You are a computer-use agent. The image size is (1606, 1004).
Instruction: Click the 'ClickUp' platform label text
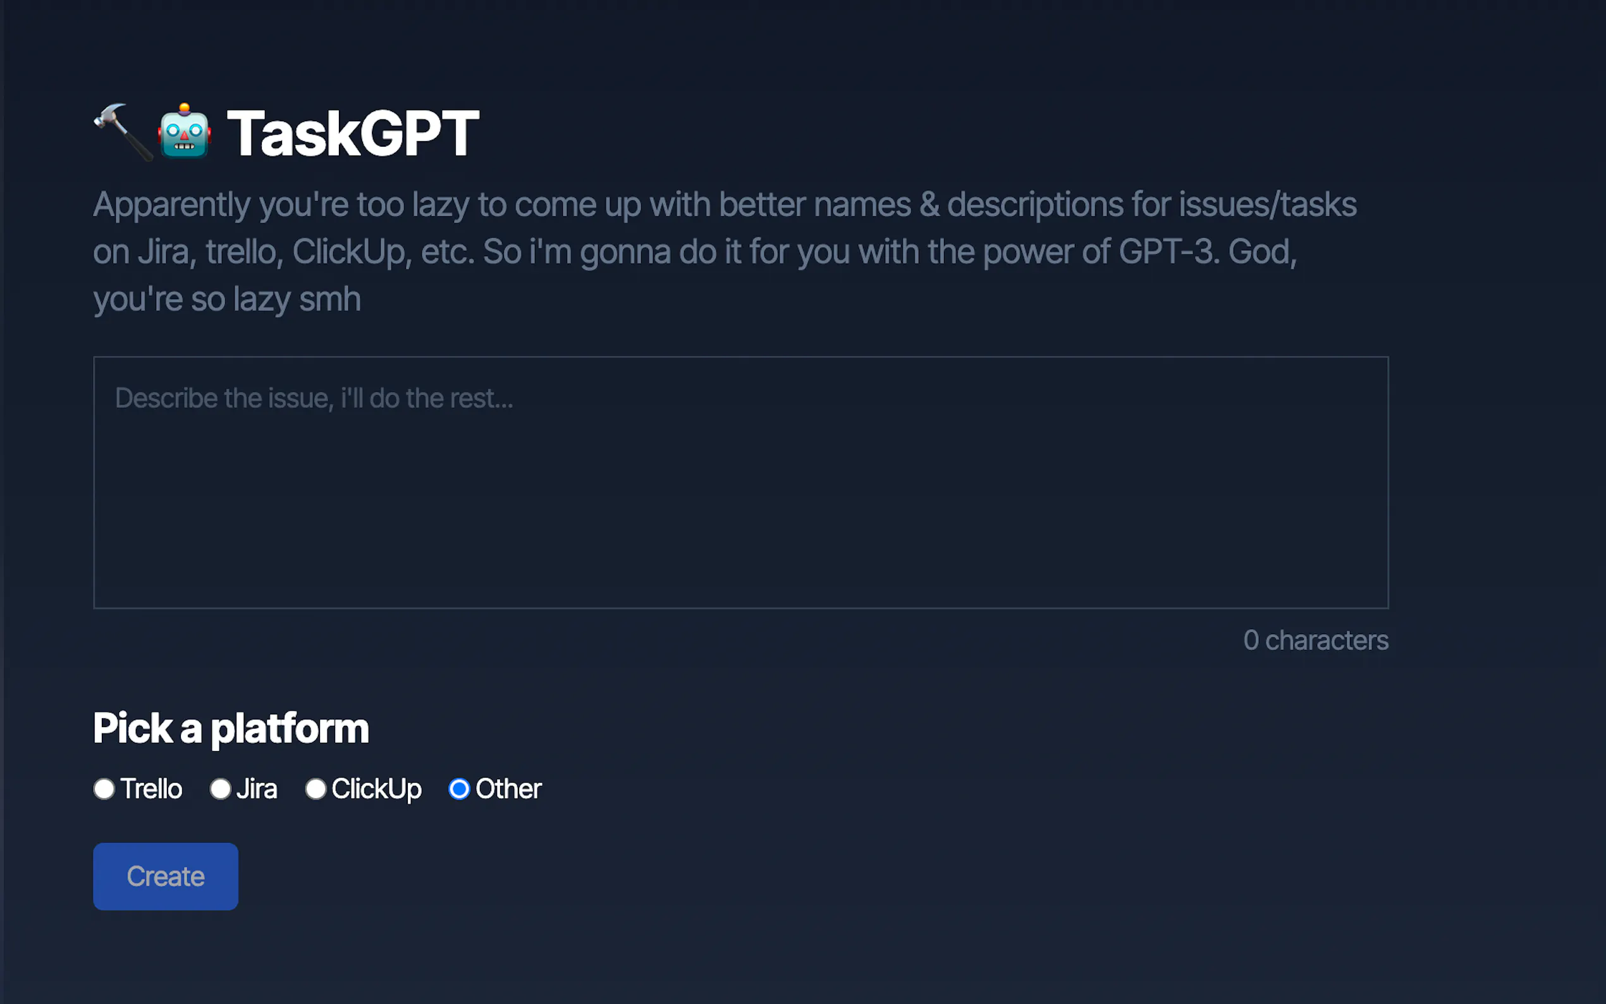tap(376, 789)
